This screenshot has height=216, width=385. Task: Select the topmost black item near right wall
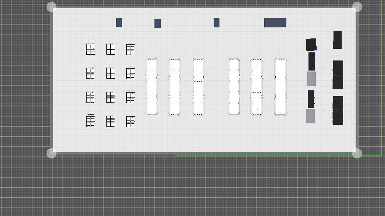pos(337,39)
